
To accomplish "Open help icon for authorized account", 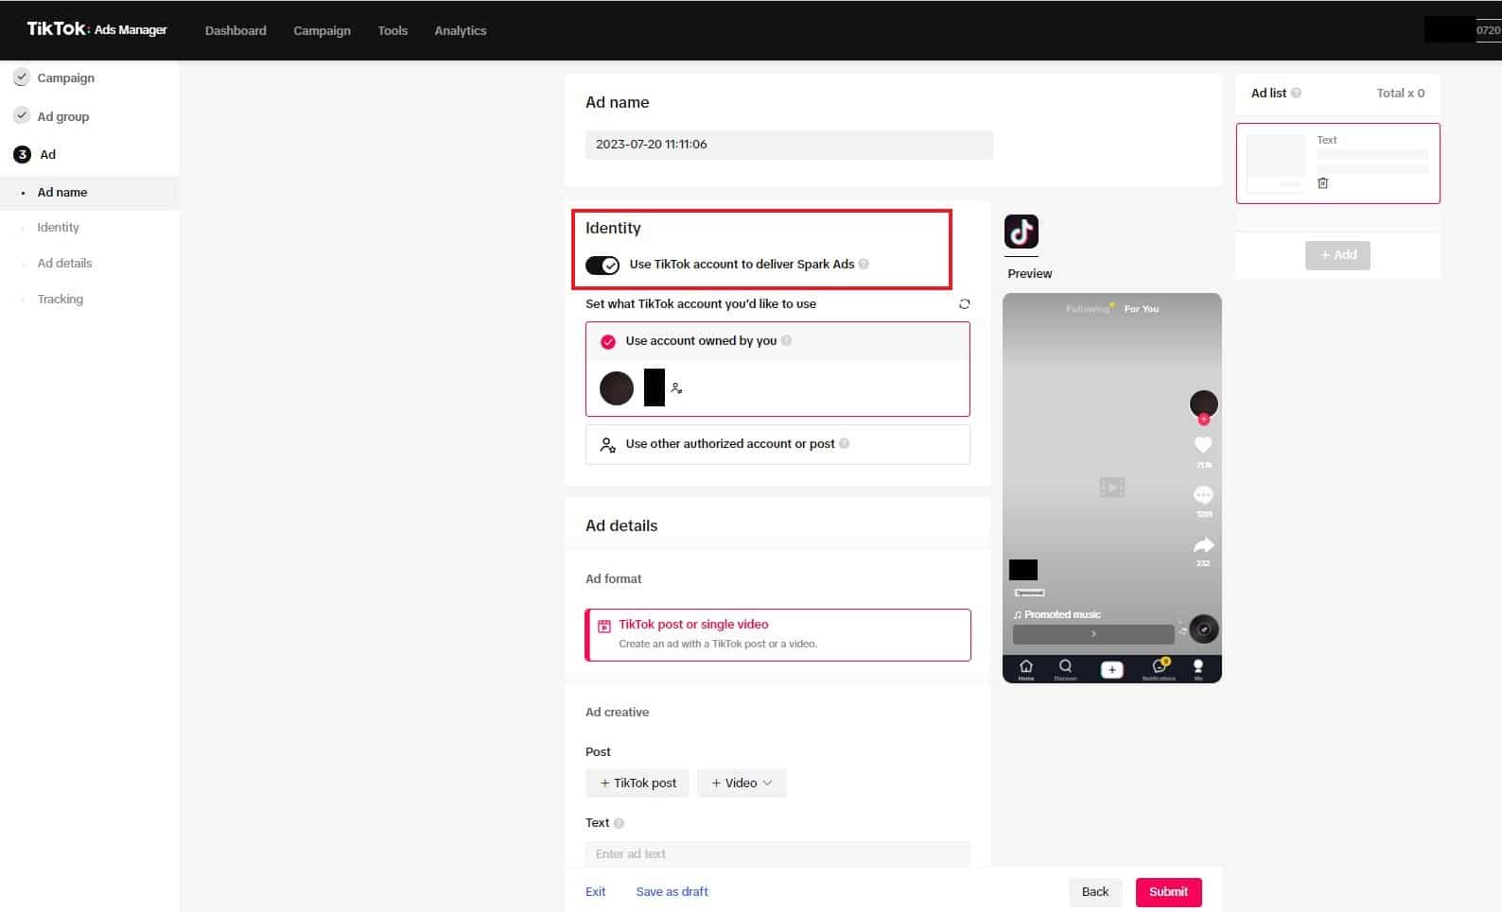I will point(844,443).
